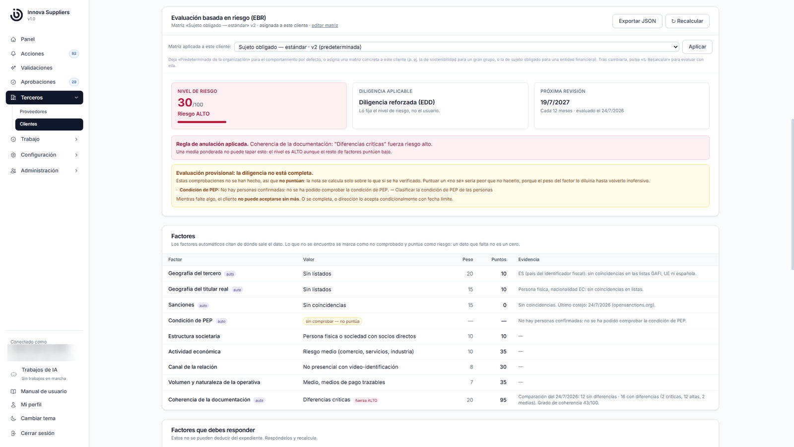Collapse the Terceros menu chevron
Screen dimensions: 794x447
click(76, 98)
